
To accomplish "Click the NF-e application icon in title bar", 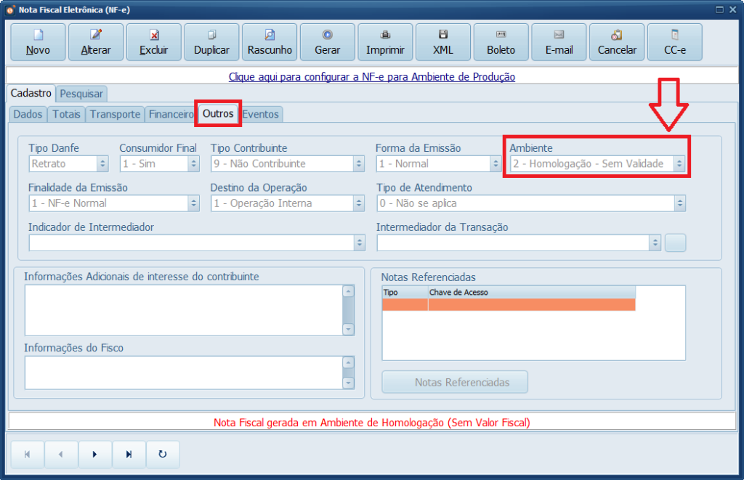I will tap(10, 10).
